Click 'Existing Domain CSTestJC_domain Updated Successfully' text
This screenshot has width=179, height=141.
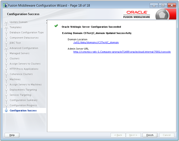pos(97,33)
